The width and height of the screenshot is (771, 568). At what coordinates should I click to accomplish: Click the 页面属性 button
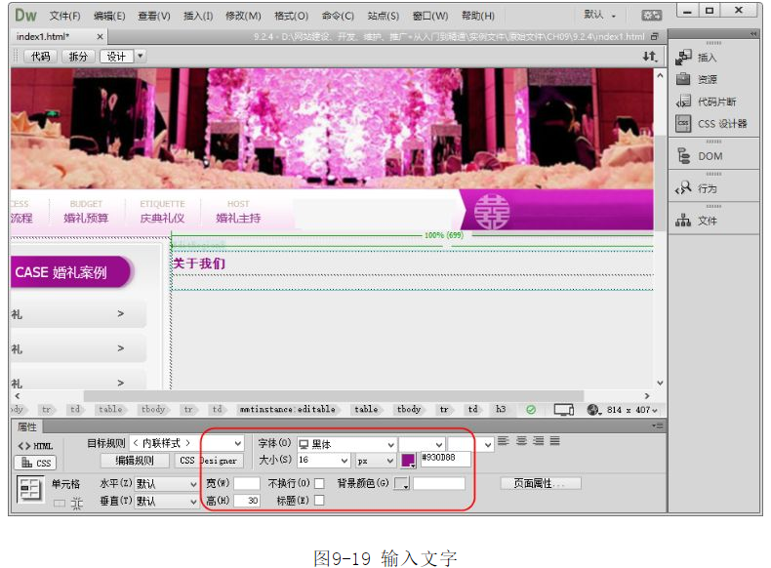tap(541, 483)
